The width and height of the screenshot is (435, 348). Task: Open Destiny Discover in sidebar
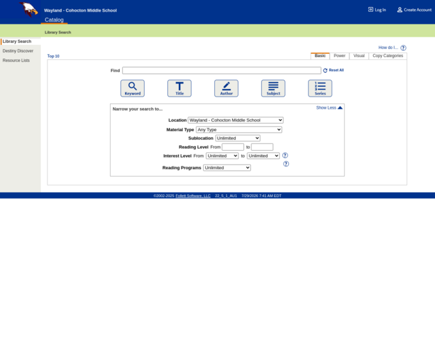pos(18,51)
